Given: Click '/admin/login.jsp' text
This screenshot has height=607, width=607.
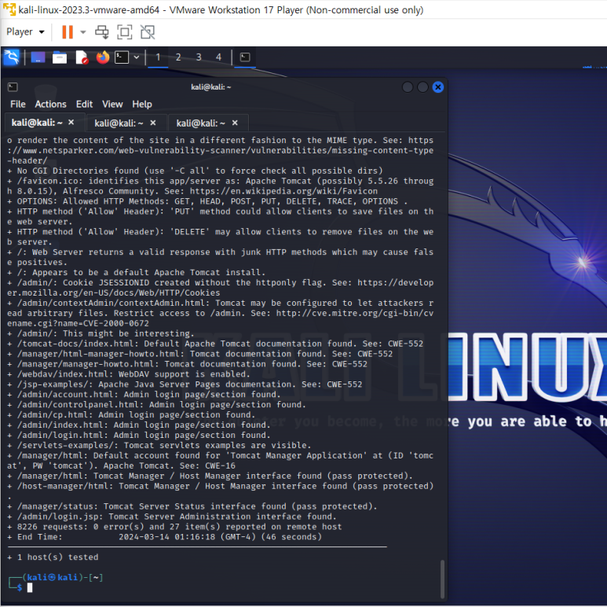Looking at the screenshot, I should point(60,517).
